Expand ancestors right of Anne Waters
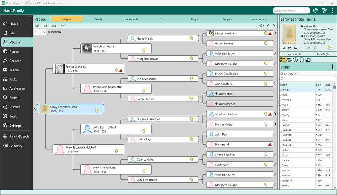This screenshot has width=337, height=195. (275, 84)
